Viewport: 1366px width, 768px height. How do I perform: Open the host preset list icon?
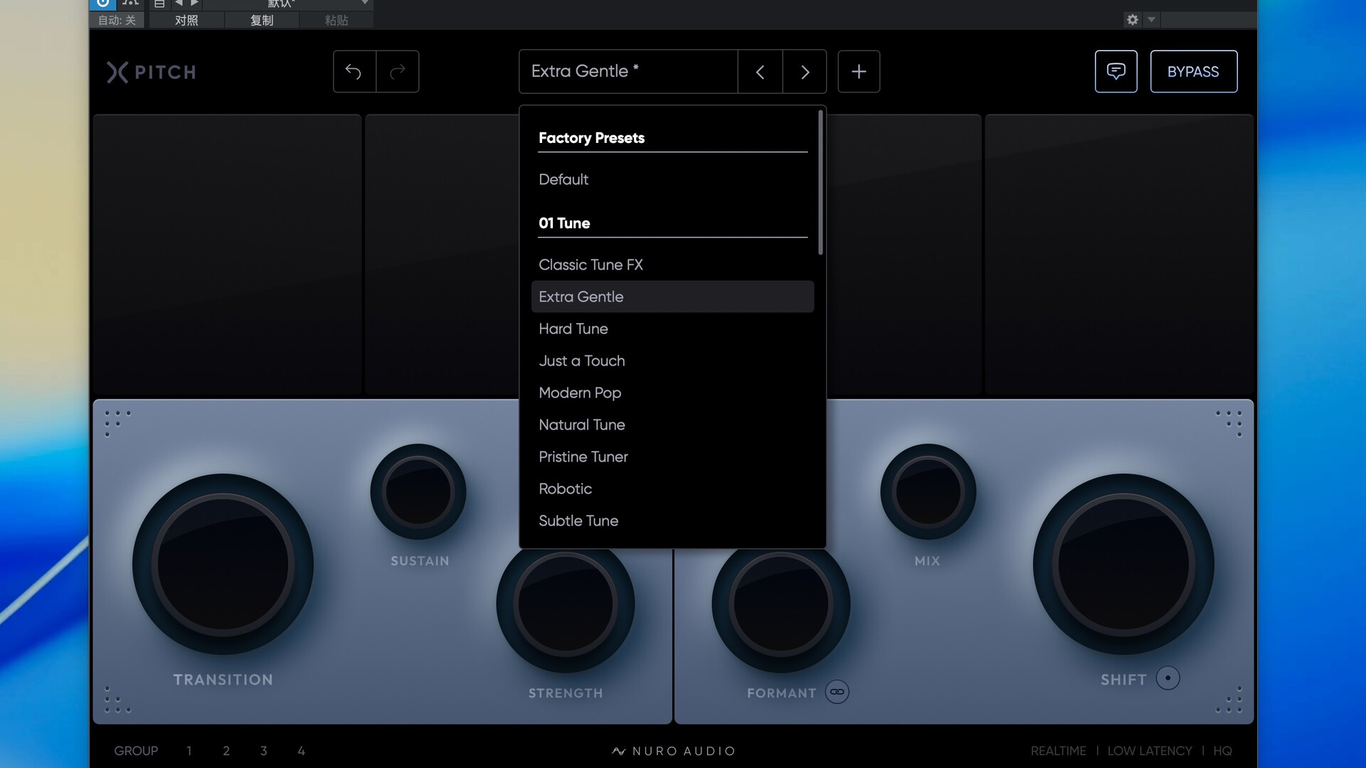tap(159, 4)
